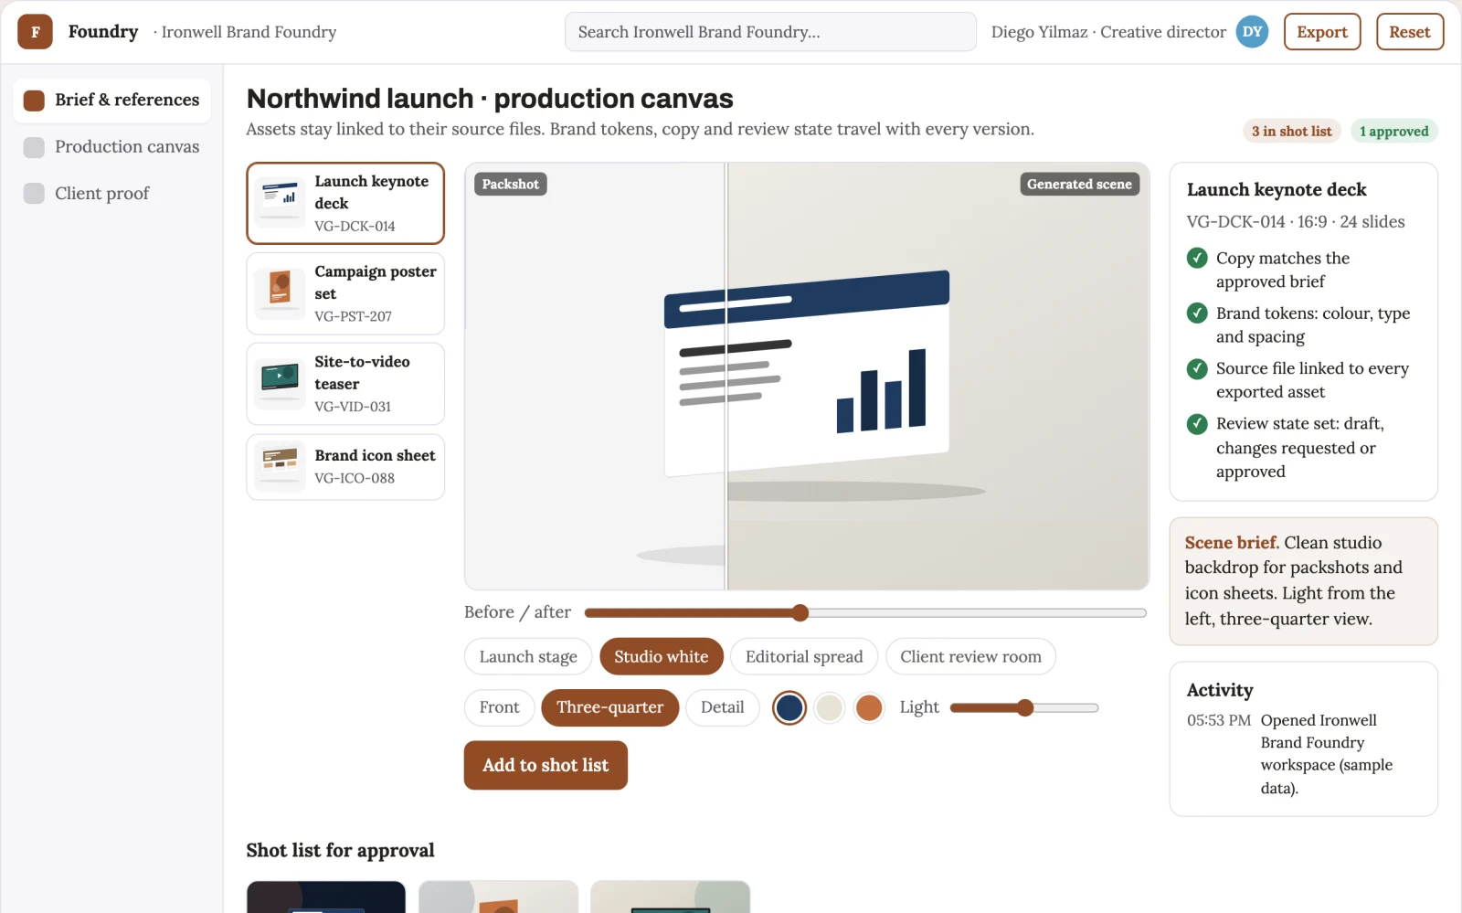
Task: Click the Production canvas sidebar icon
Action: (x=34, y=147)
